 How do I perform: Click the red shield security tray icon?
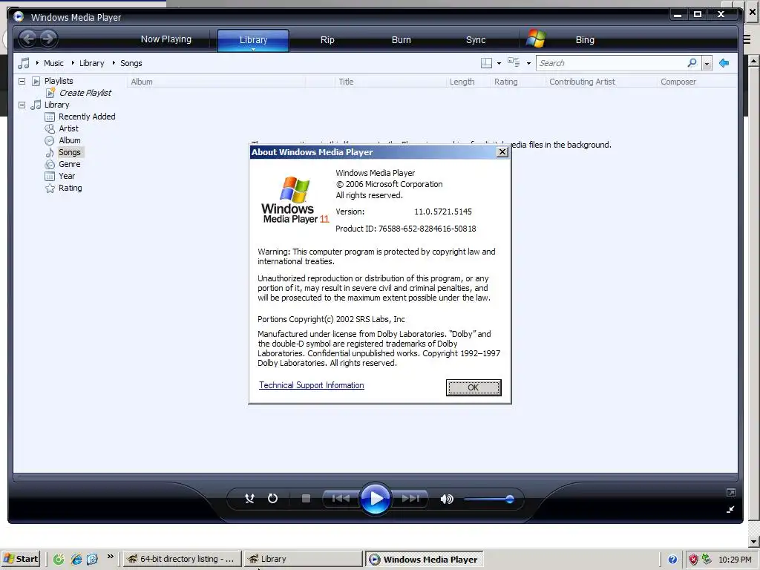(693, 560)
